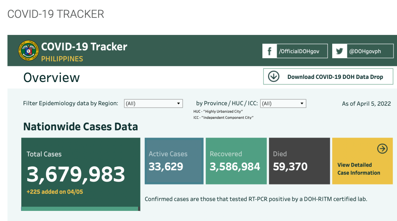This screenshot has height=221, width=397.
Task: Click the Department of Health seal logo
Action: (x=29, y=51)
